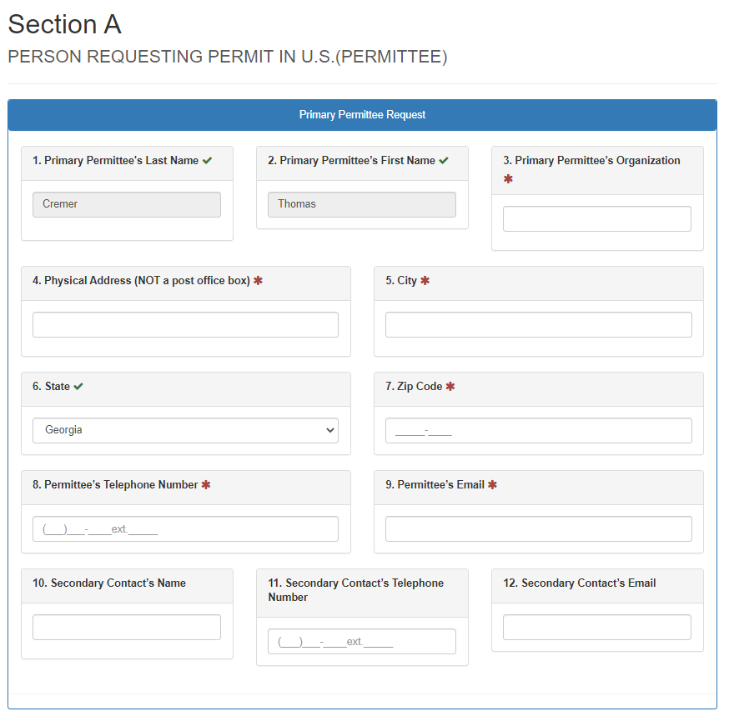Click the Primary Permittee Request header bar

pyautogui.click(x=362, y=115)
